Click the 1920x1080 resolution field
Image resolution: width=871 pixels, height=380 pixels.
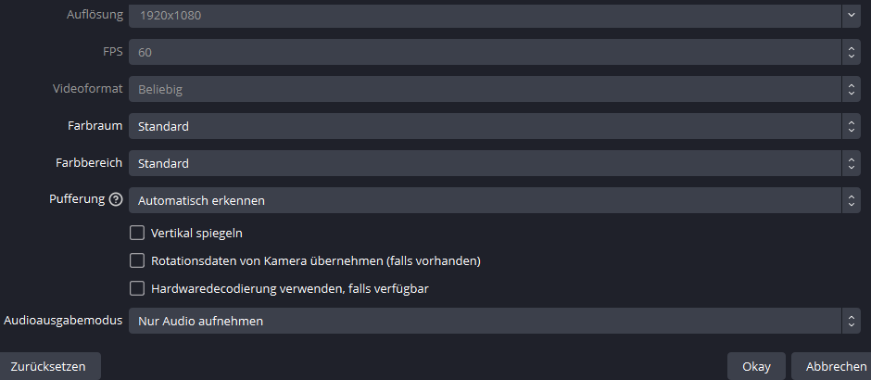pos(482,16)
